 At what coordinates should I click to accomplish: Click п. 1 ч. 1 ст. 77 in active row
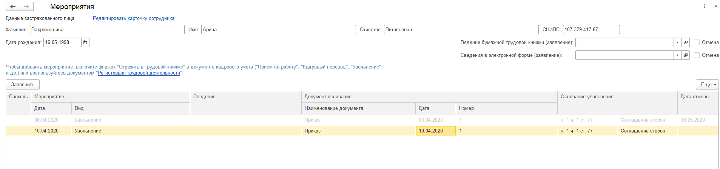[587, 131]
